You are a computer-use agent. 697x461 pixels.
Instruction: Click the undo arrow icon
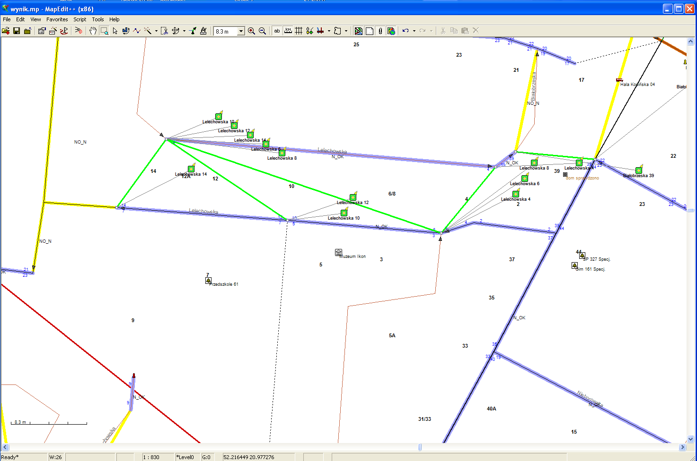[406, 31]
